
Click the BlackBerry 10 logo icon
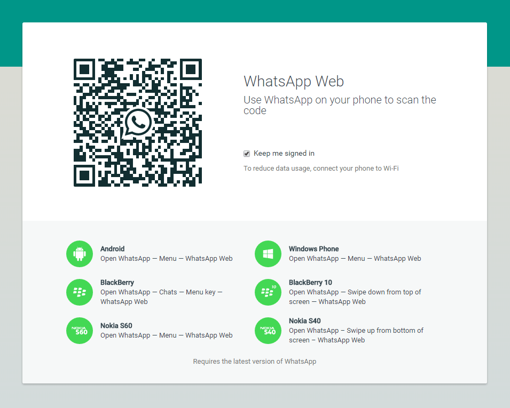[x=268, y=292]
